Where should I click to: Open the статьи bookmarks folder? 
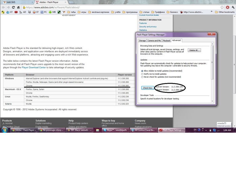145,12
